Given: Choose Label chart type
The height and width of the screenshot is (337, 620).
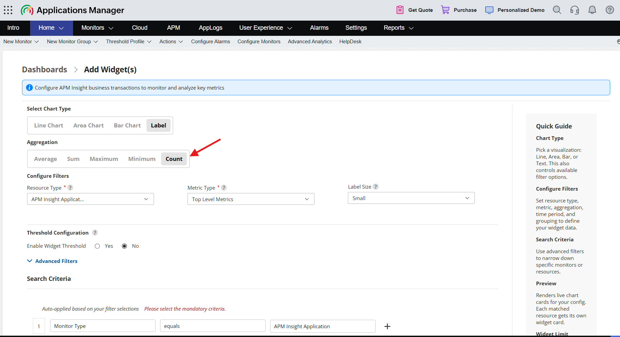Looking at the screenshot, I should point(158,125).
